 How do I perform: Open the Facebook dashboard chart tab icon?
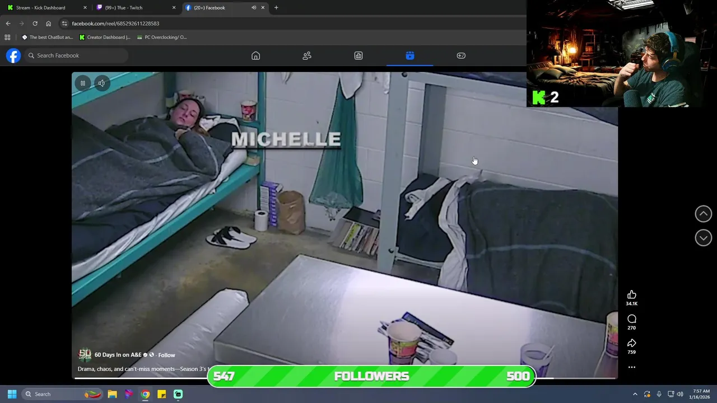pyautogui.click(x=358, y=55)
